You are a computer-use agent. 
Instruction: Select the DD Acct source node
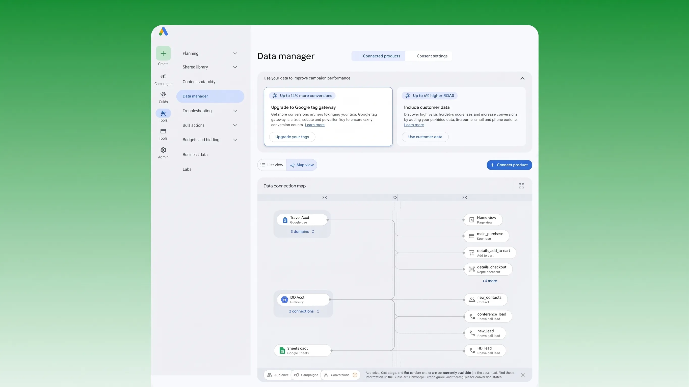pyautogui.click(x=303, y=300)
